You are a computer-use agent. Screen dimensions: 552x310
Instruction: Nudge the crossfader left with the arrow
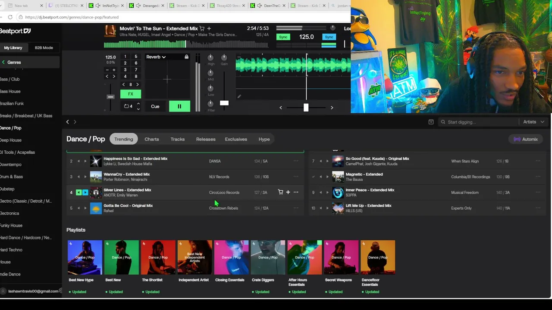point(281,108)
